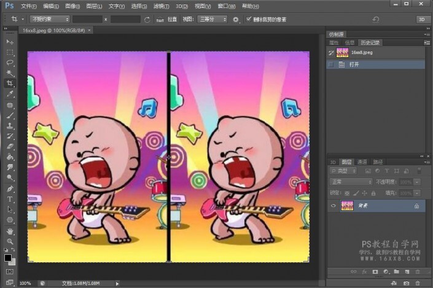433x288 pixels.
Task: Open crop overlay settings gear
Action: pyautogui.click(x=236, y=20)
